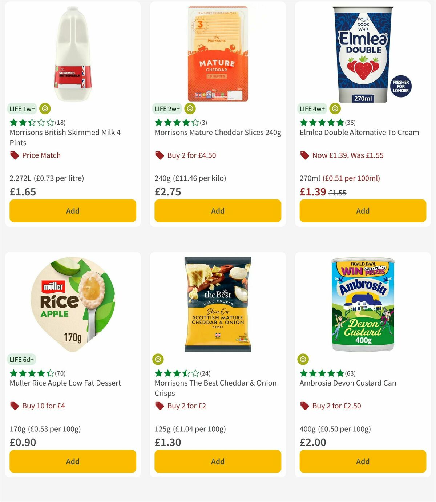Open Morrisons Mature Cheddar Slices 240g product page
The width and height of the screenshot is (436, 502).
point(217,132)
